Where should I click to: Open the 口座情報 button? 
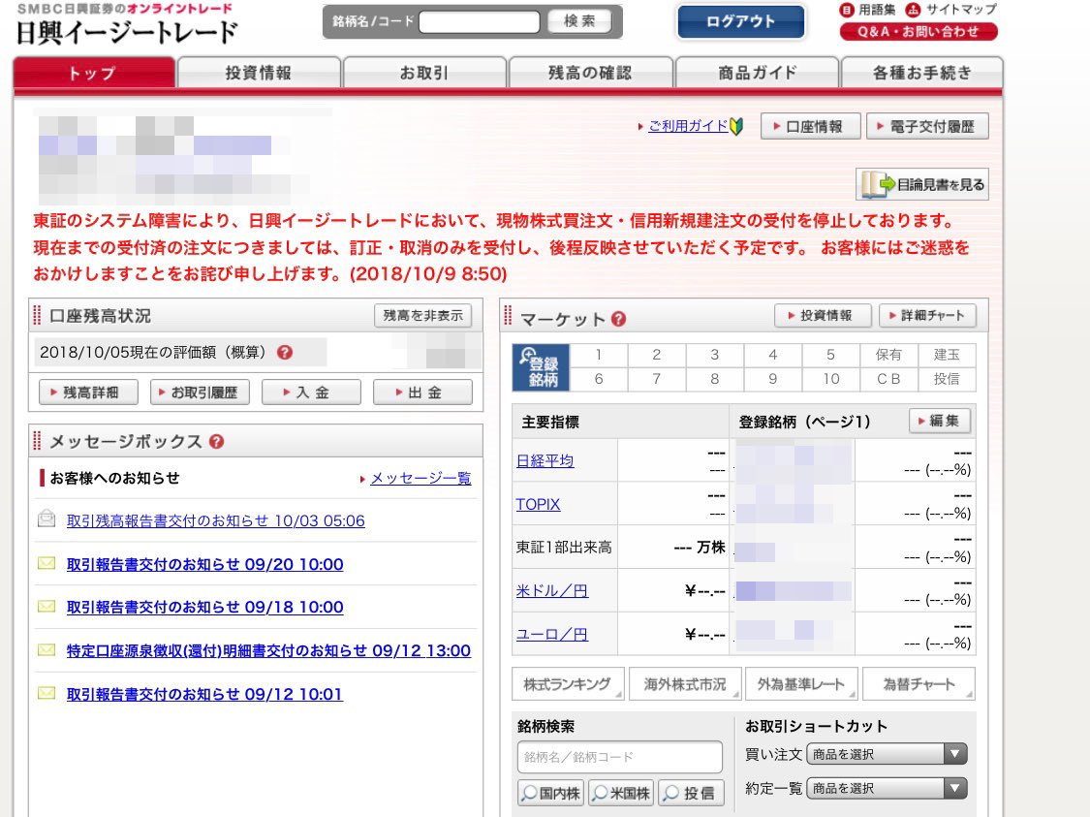[811, 127]
